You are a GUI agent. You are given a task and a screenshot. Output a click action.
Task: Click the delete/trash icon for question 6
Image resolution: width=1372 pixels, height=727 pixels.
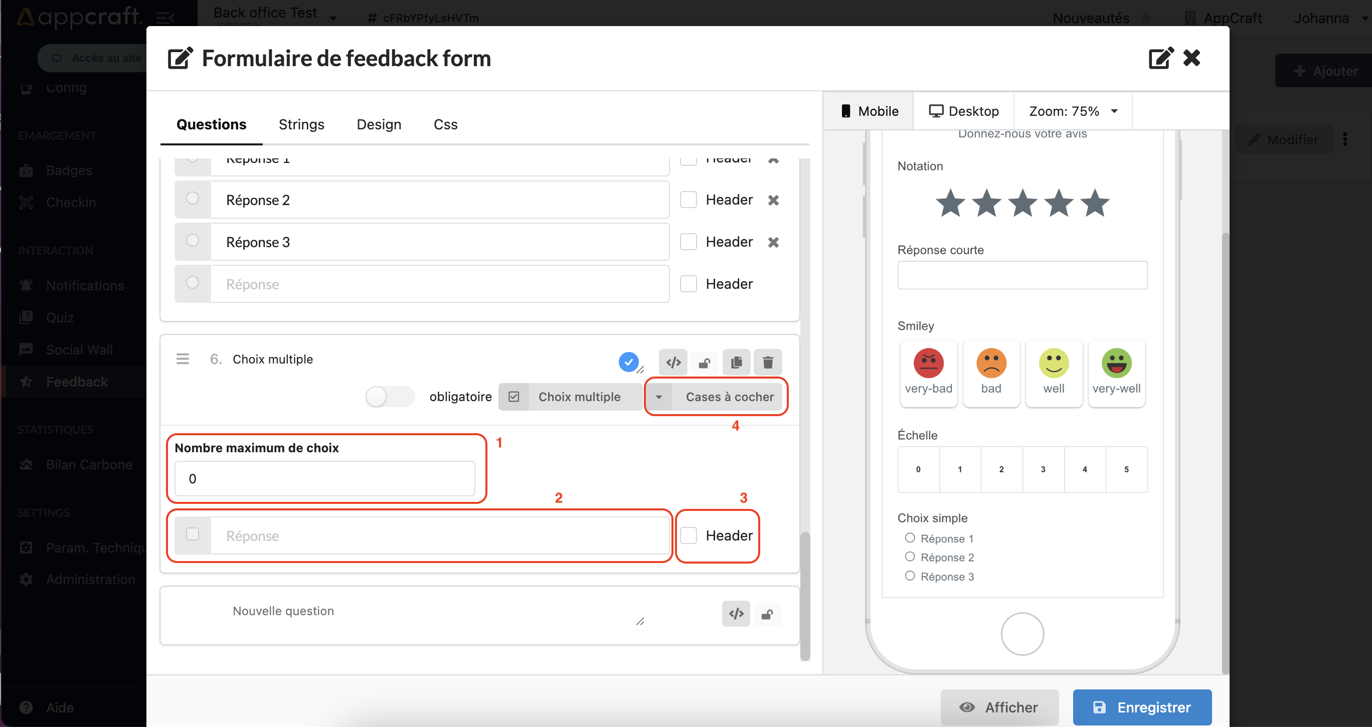coord(769,362)
